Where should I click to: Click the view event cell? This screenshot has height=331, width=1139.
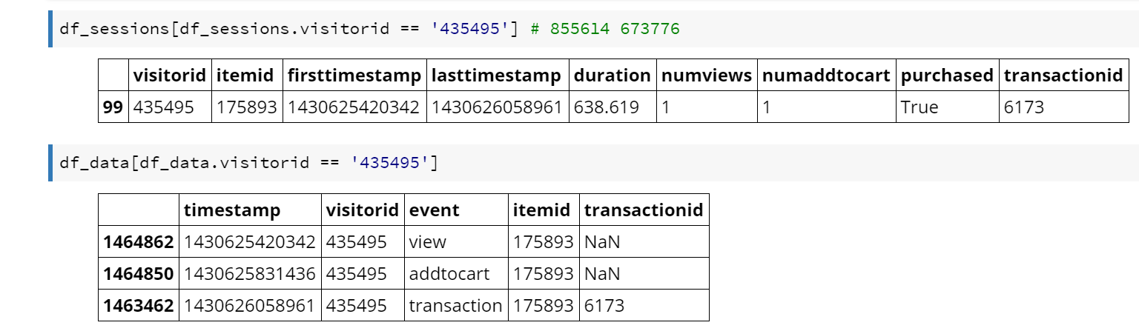click(x=429, y=242)
